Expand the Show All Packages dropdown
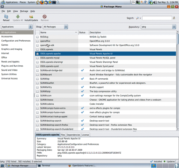Image resolution: width=179 pixels, height=168 pixels. tap(55, 27)
